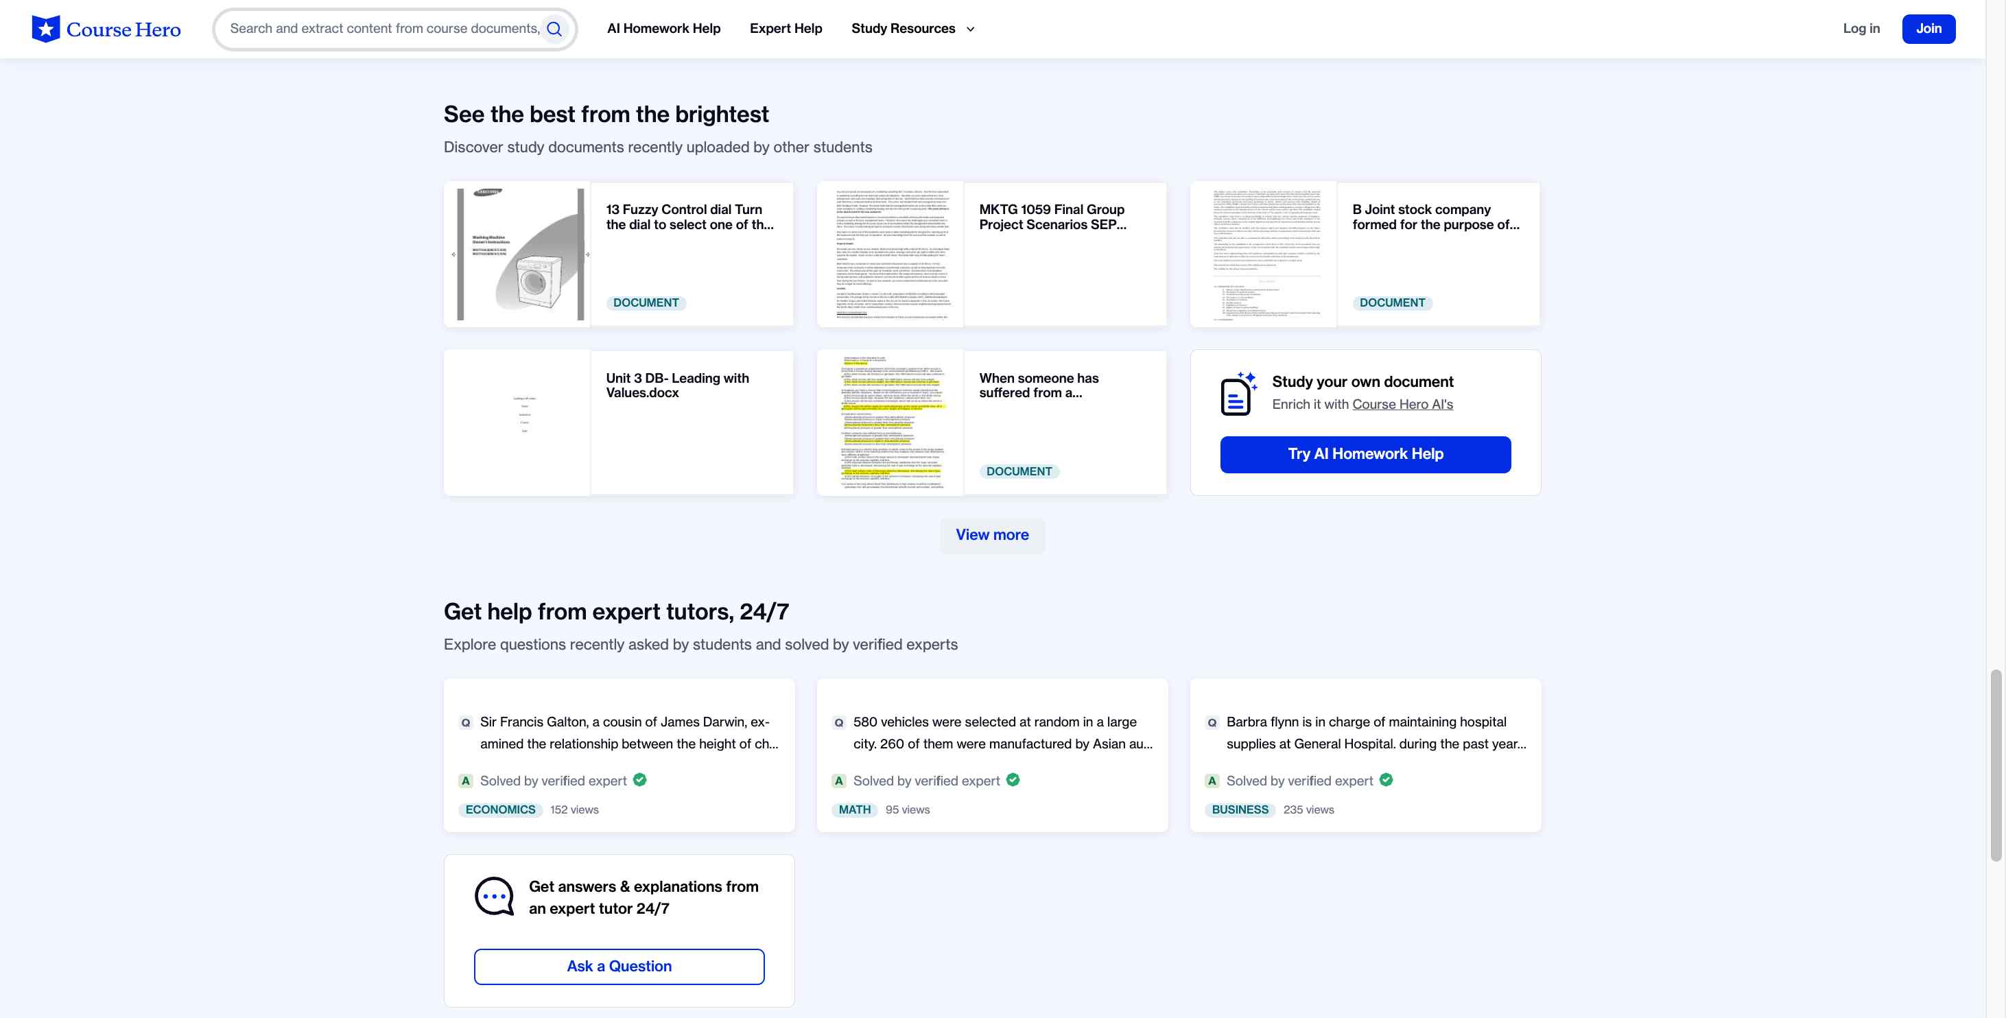Click verified checkmark on Math question card
This screenshot has height=1018, width=2006.
1013,780
